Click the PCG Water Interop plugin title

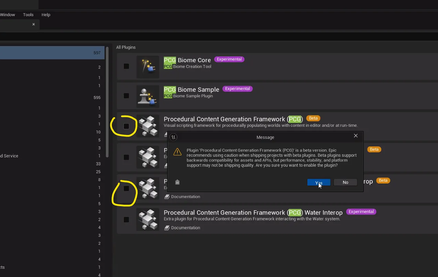click(253, 213)
